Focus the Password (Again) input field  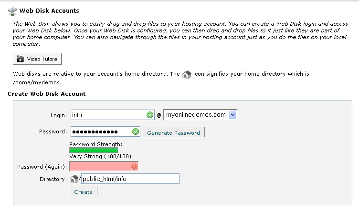104,166
